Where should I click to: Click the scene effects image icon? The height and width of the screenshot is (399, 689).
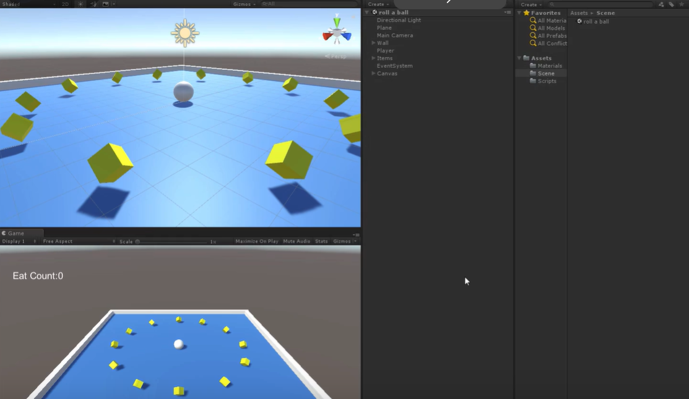[105, 4]
